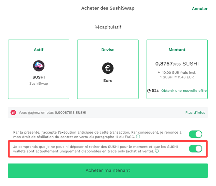Open info icon after FAGG paragraph text

tap(138, 137)
